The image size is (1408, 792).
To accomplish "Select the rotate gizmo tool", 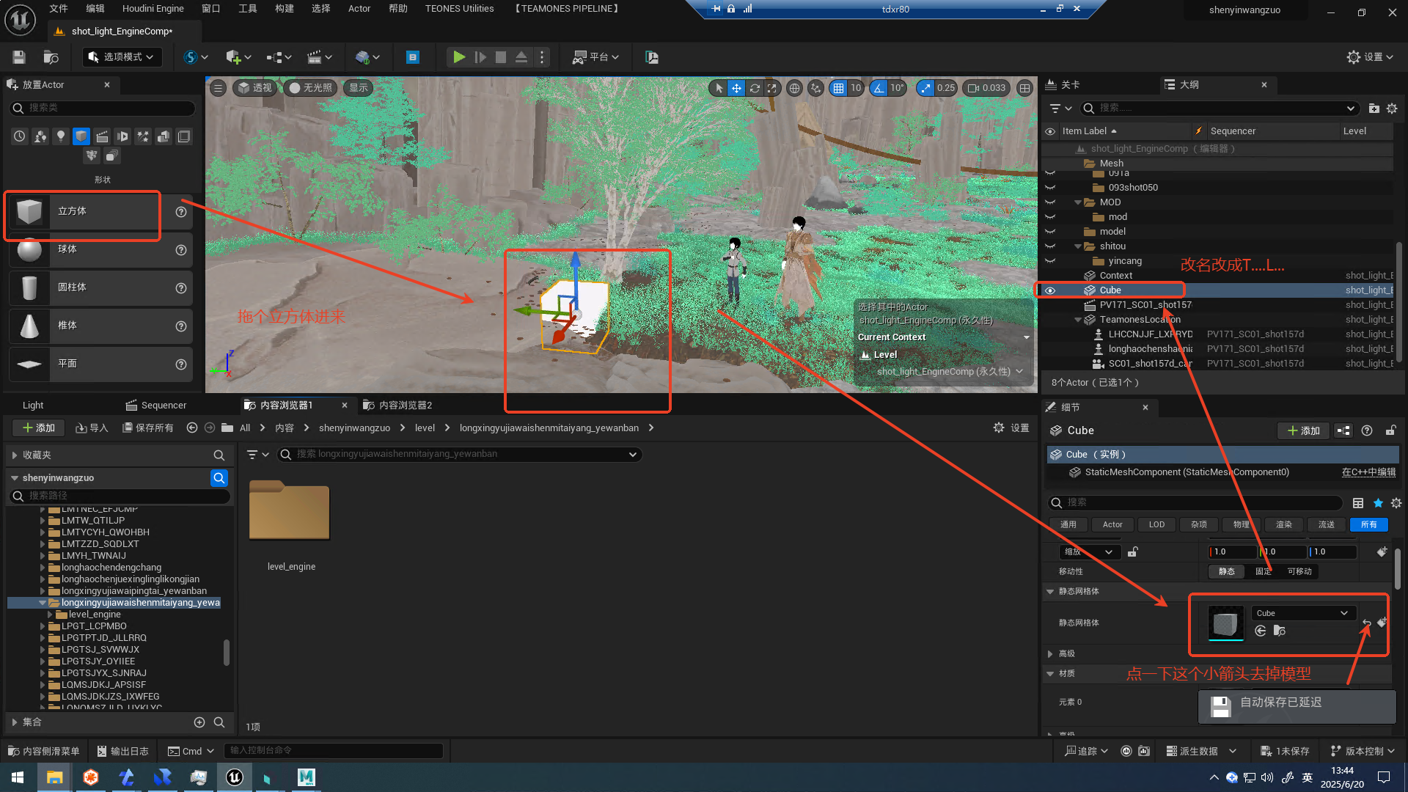I will point(755,88).
